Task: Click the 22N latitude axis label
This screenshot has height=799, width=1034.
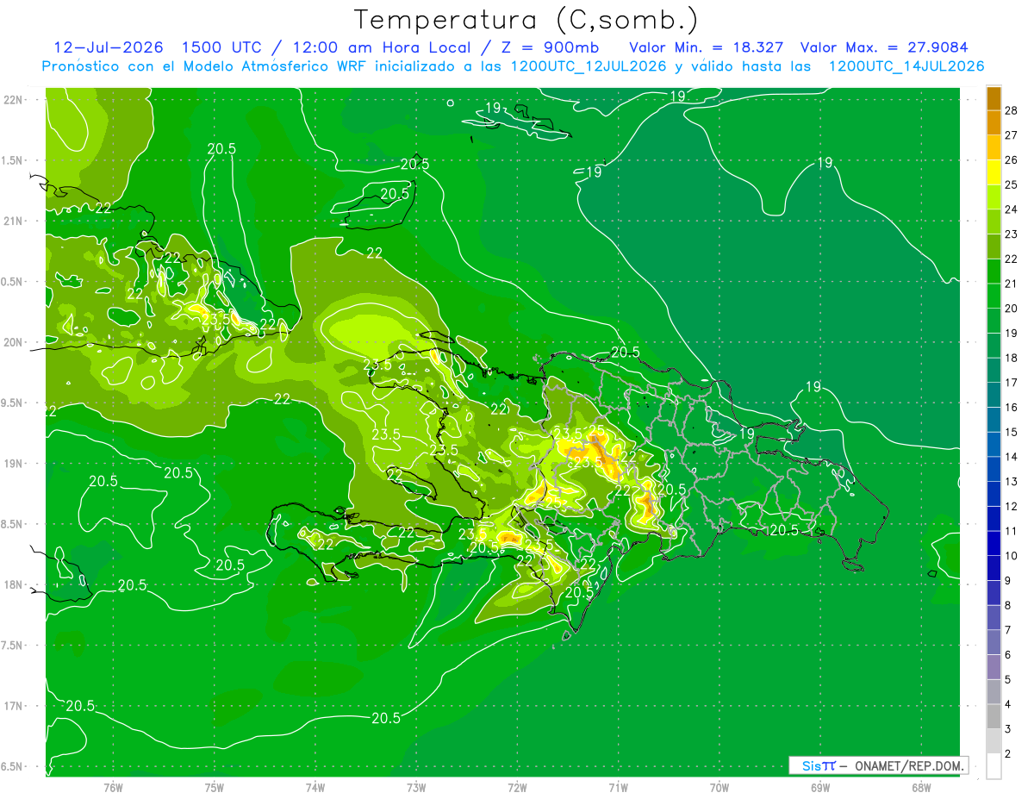Action: click(x=14, y=99)
